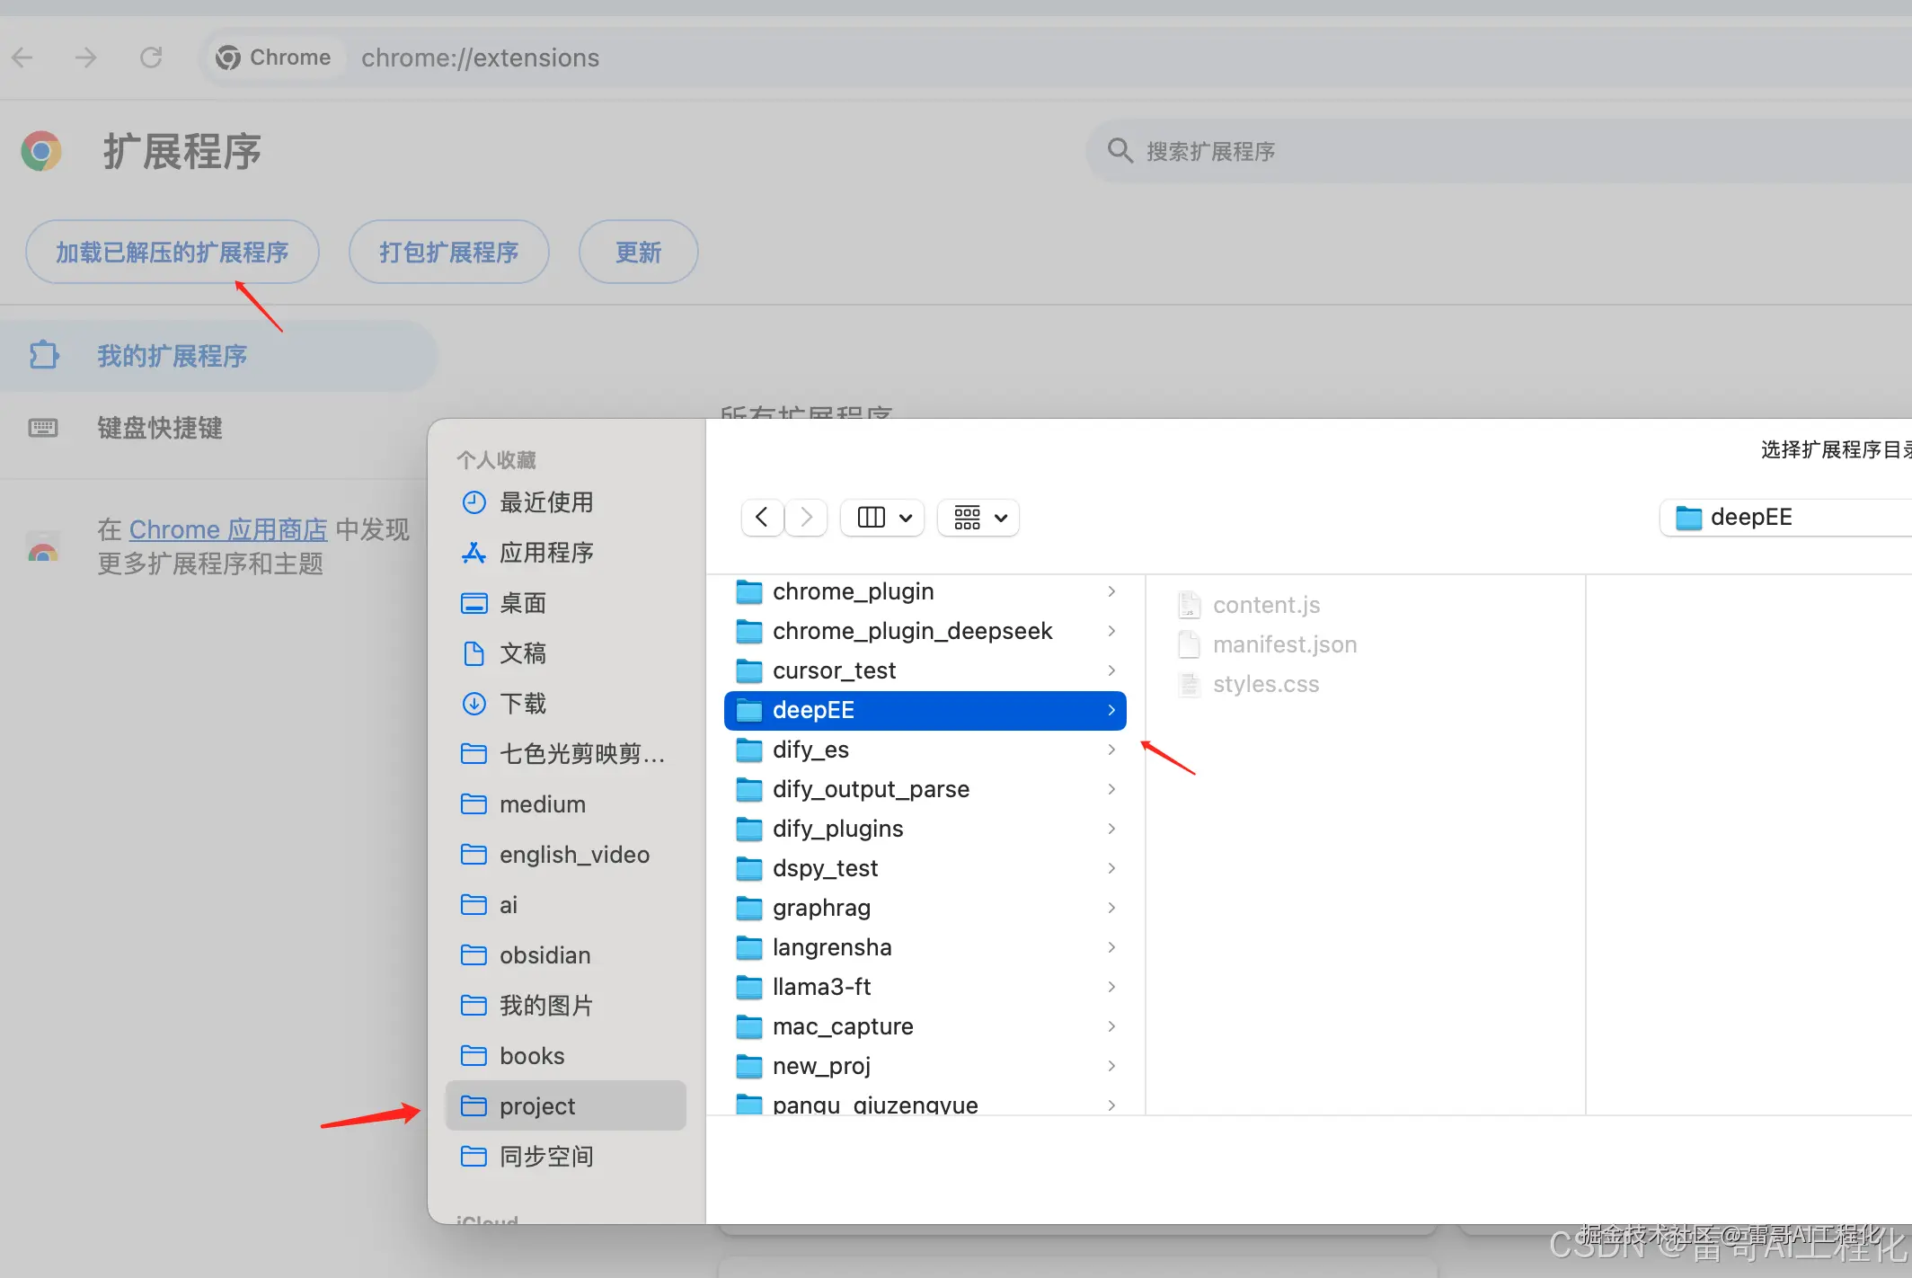Select the ai favorite folder

click(566, 905)
